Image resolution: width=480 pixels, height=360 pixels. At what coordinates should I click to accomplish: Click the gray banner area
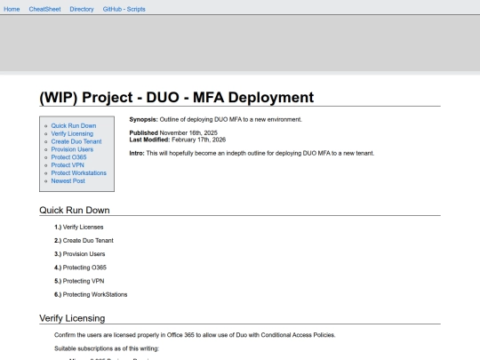pos(240,44)
